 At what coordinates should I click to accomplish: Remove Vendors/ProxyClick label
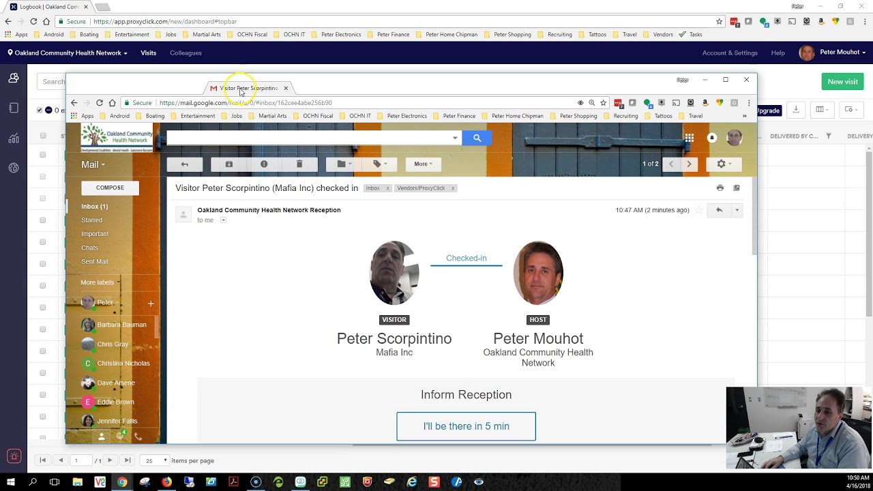click(x=452, y=188)
